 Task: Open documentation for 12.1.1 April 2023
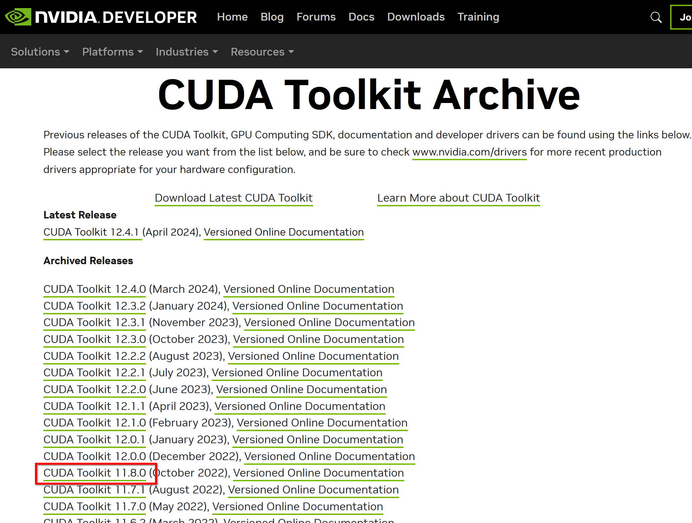tap(300, 406)
